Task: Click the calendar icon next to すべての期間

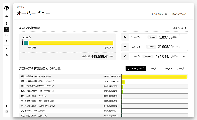Action: point(166,14)
